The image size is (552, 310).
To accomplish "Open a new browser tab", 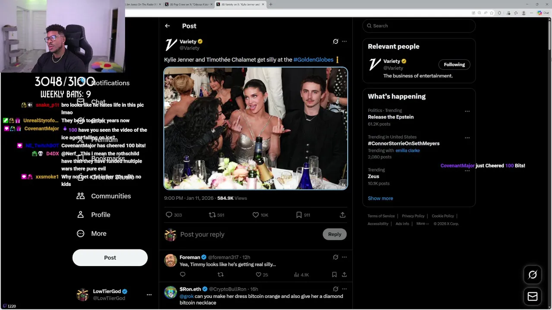I will tap(271, 4).
